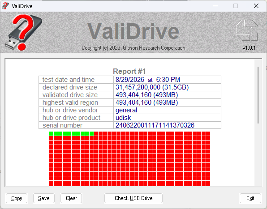Viewport: 267px width, 209px height.
Task: Click the 'highest valid region' label
Action: tap(70, 102)
